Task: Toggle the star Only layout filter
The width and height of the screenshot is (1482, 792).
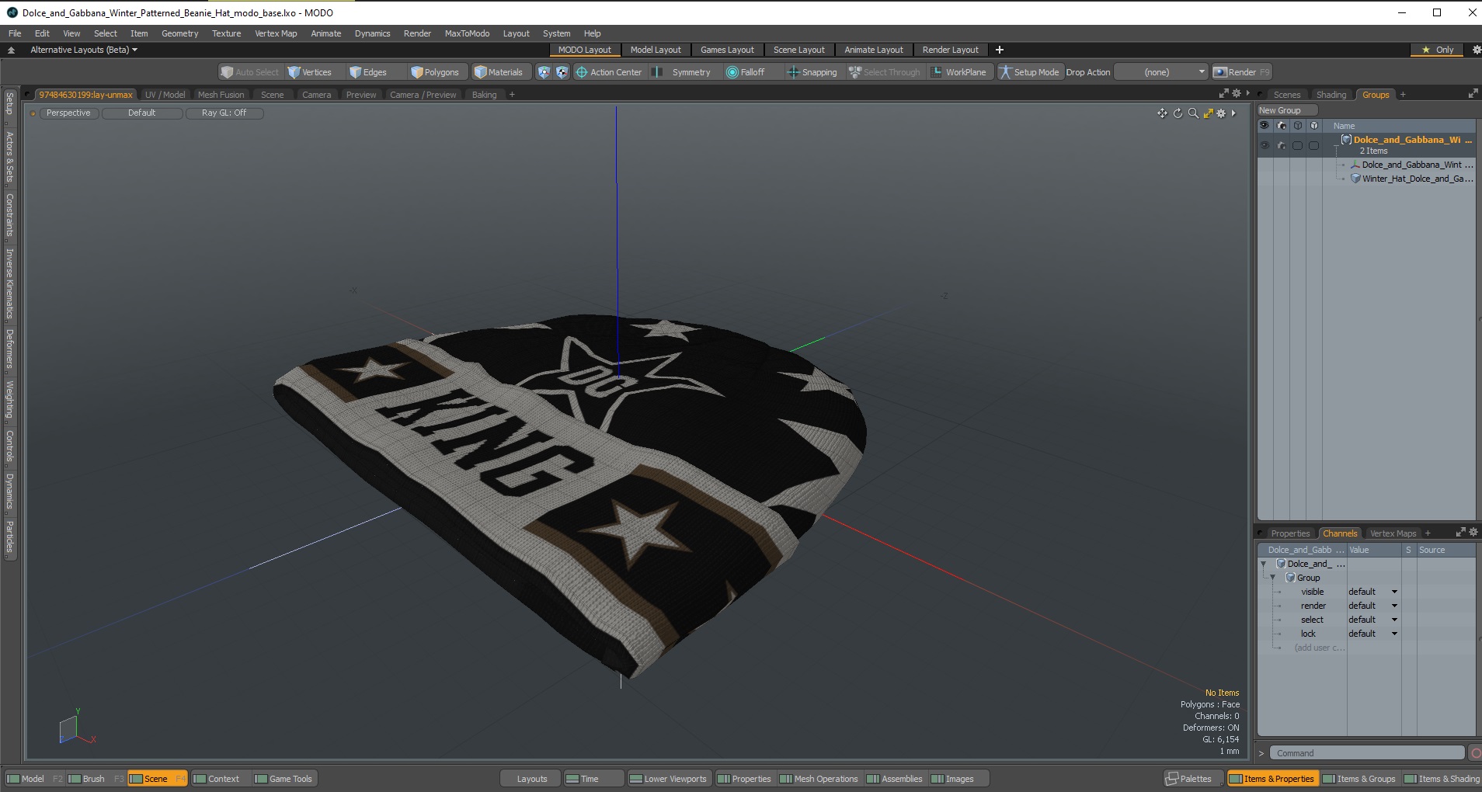Action: (x=1437, y=50)
